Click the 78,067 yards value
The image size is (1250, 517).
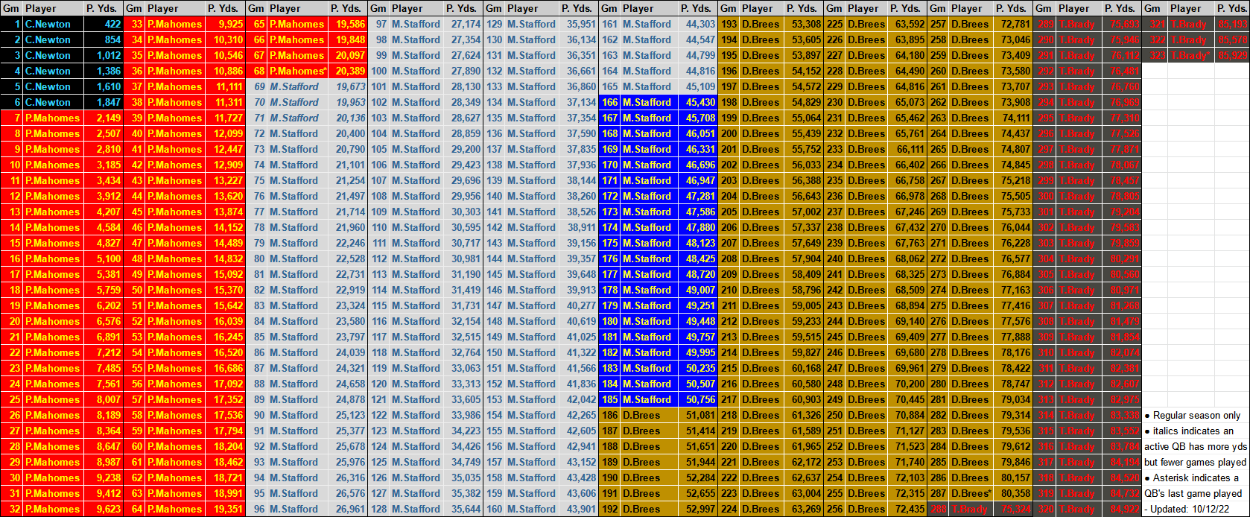(x=1120, y=165)
